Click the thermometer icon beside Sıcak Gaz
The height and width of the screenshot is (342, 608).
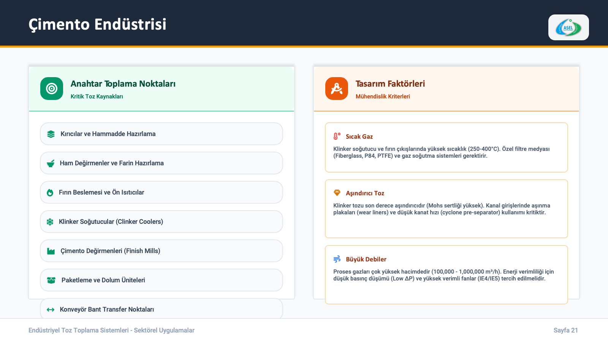tap(337, 136)
